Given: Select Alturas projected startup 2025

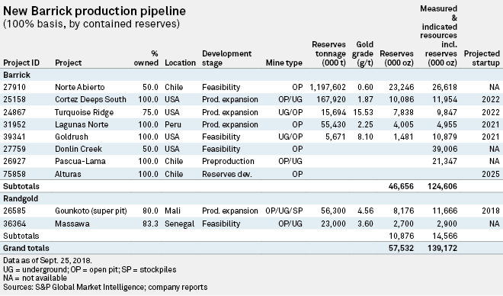Looking at the screenshot, I should point(491,174).
